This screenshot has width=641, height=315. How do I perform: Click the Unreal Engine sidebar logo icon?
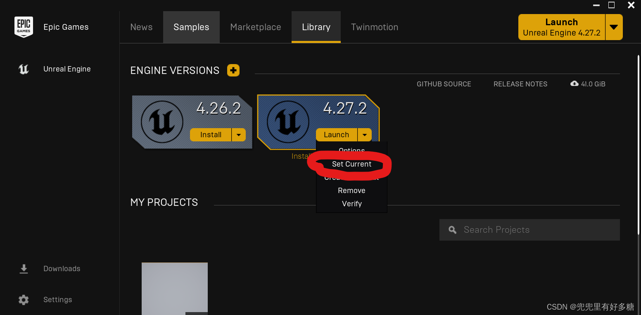[24, 69]
